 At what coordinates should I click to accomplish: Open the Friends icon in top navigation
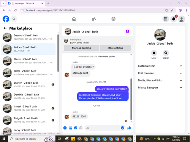click(94, 19)
